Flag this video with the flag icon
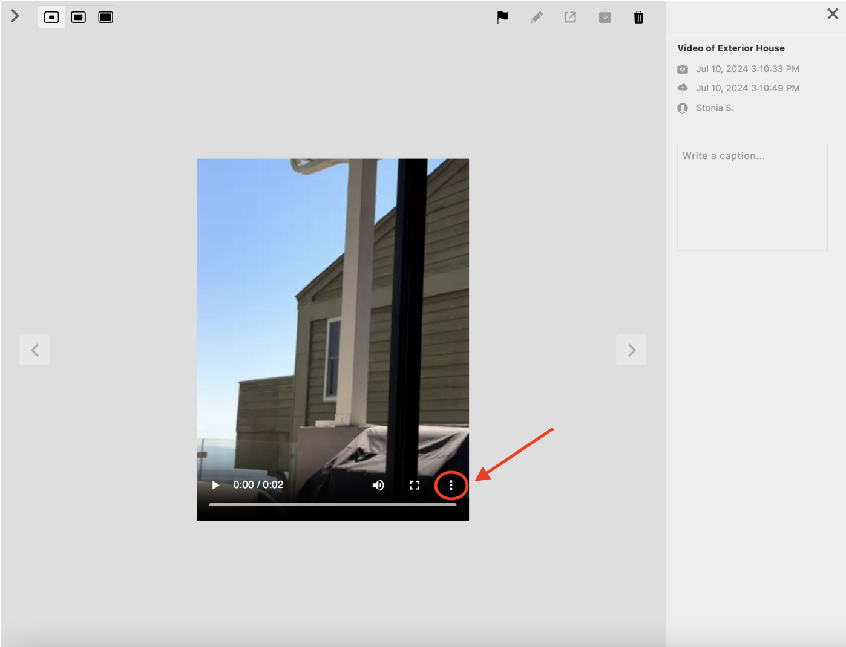Screen dimensions: 846x647 503,18
